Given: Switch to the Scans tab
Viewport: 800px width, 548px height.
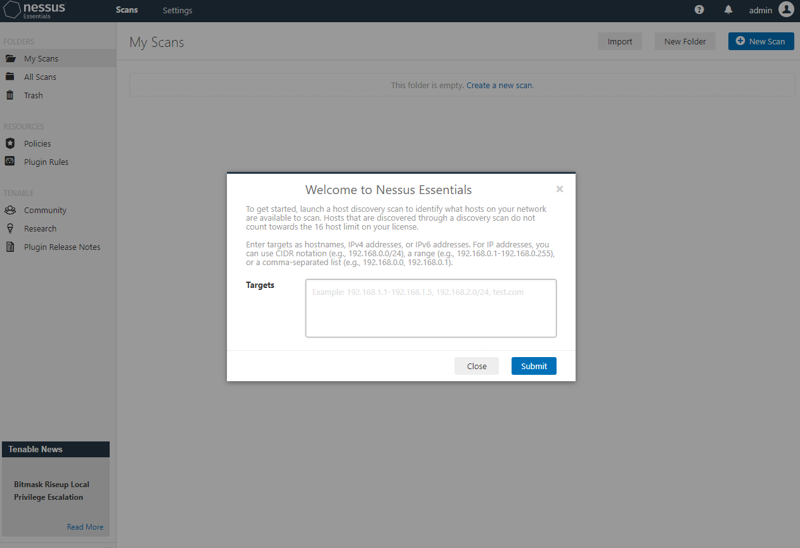Looking at the screenshot, I should click(127, 10).
